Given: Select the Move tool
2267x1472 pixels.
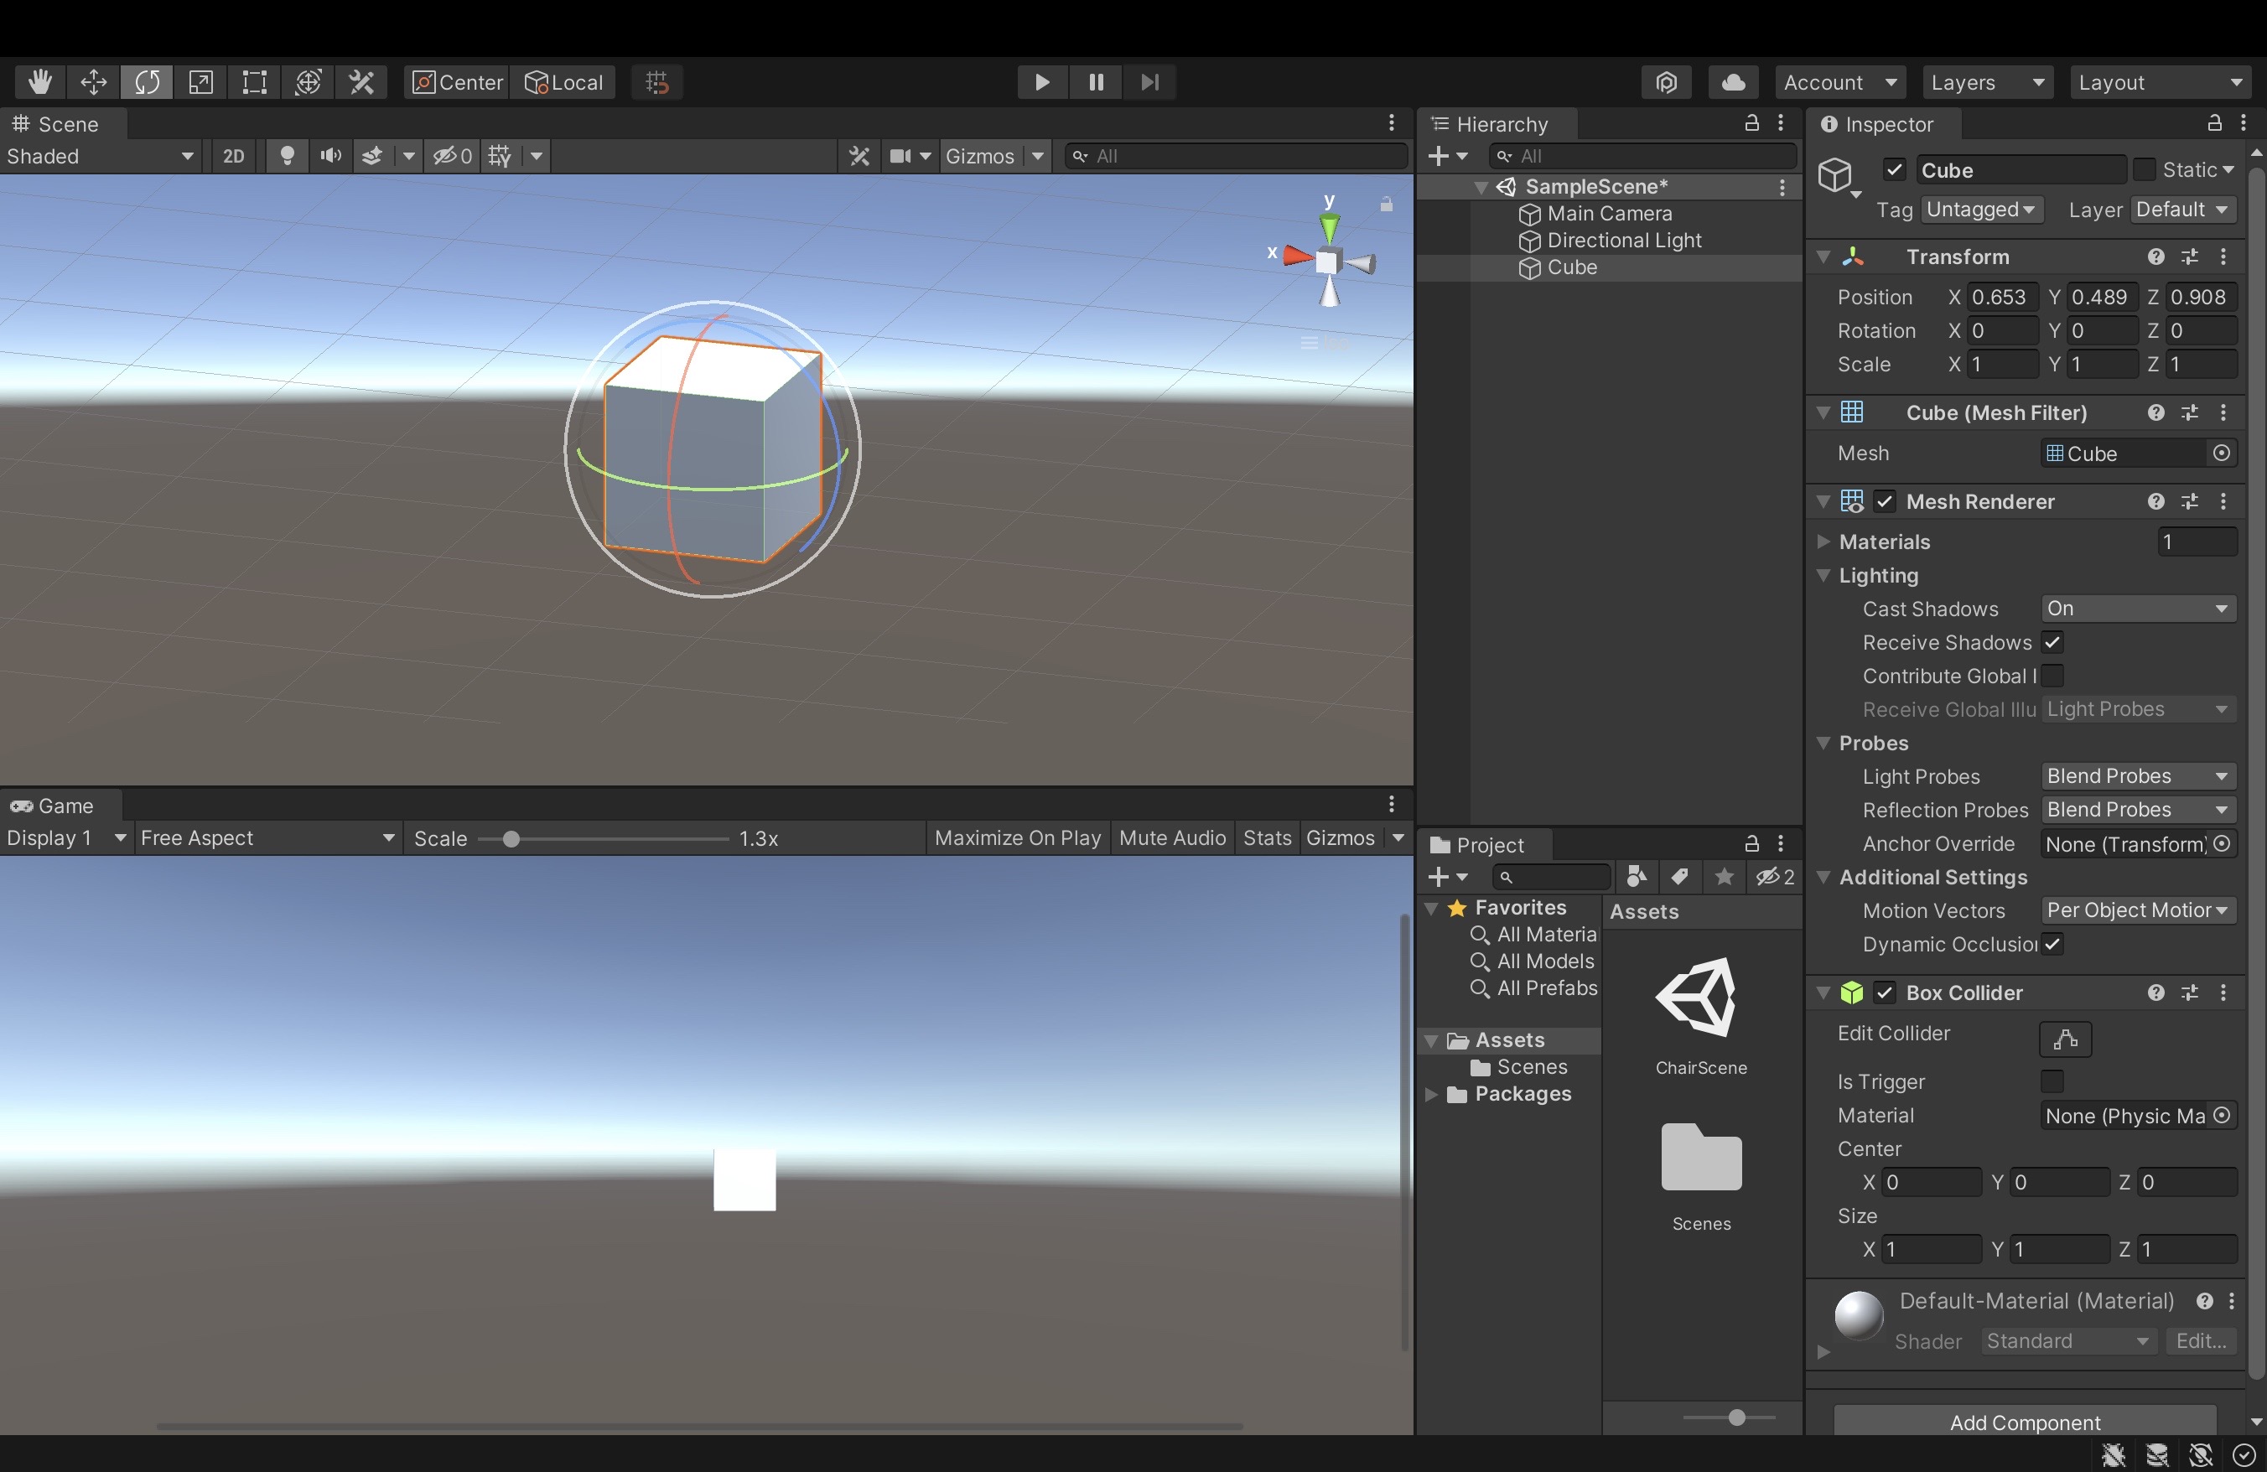Looking at the screenshot, I should pos(93,82).
